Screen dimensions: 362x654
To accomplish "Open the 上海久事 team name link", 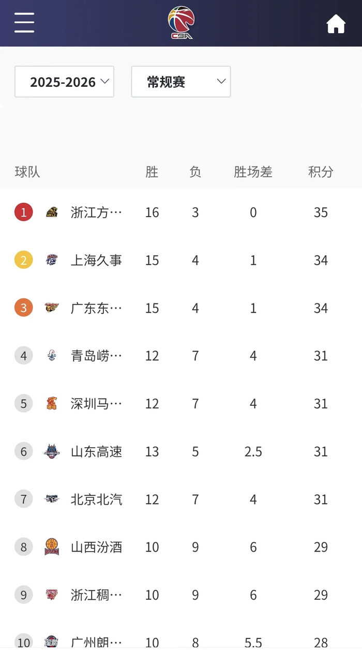I will coord(96,260).
